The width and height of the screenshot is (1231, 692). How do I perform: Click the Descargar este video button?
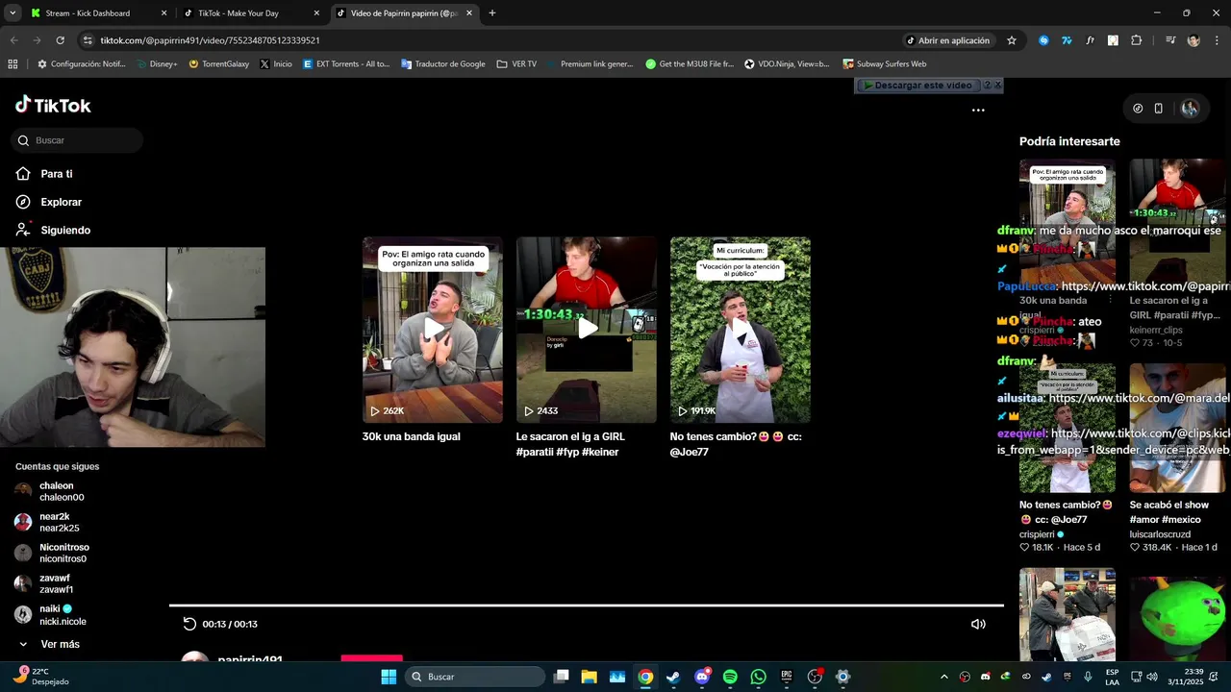[x=917, y=86]
